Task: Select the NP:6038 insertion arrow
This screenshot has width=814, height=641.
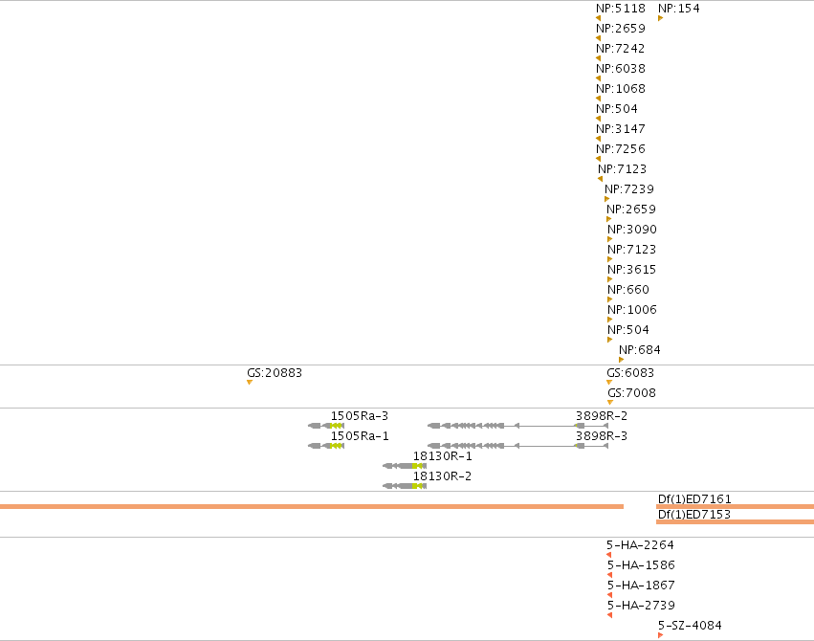Action: coord(599,78)
